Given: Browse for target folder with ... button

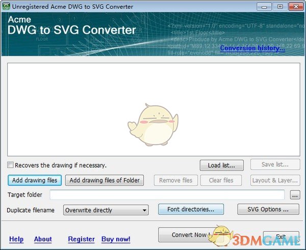Looking at the screenshot, I should (295, 195).
